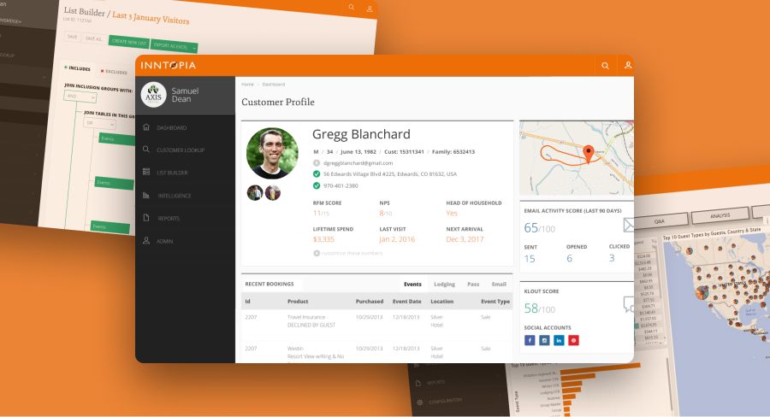
Task: Switch to the Pass bookings tab
Action: click(472, 284)
